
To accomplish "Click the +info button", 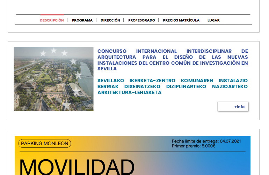I will [233, 107].
